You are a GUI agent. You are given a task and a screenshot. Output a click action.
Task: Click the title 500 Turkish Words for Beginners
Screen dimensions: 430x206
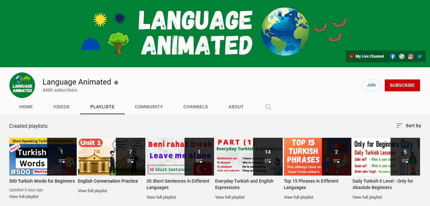42,181
